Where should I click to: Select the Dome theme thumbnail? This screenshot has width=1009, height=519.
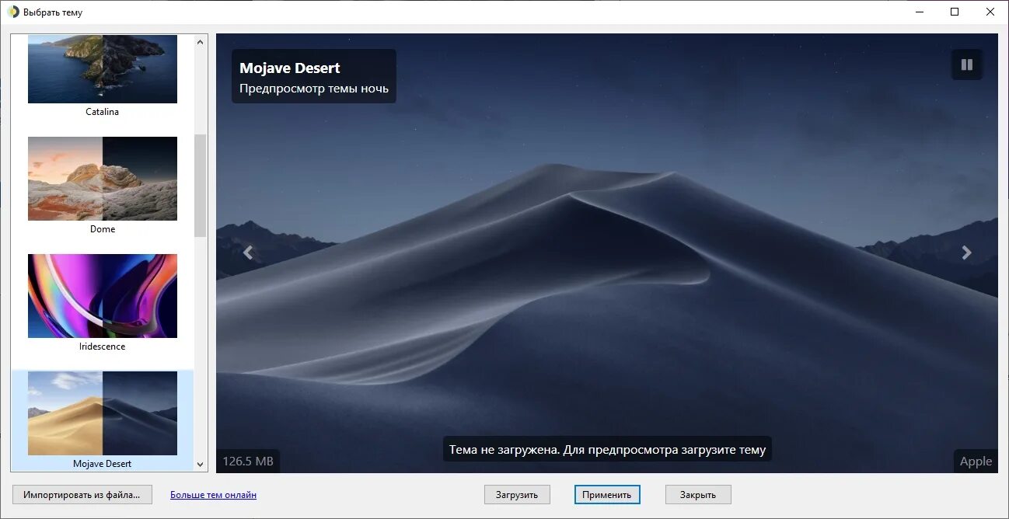[x=103, y=179]
